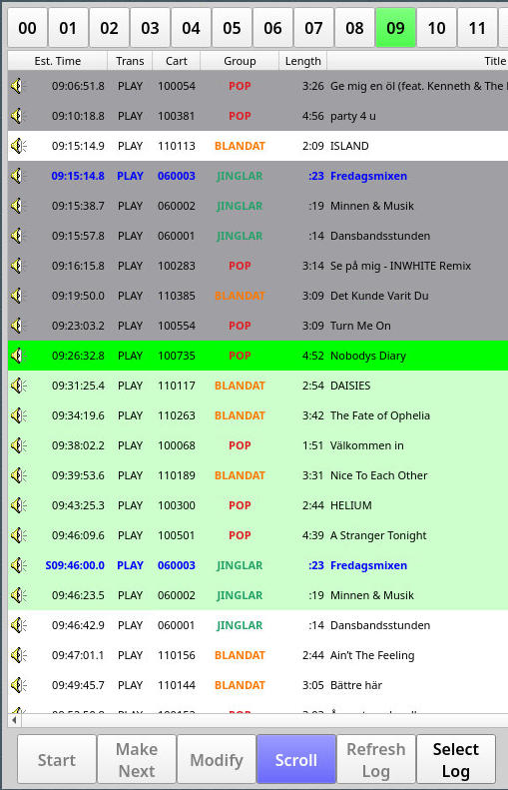508x790 pixels.
Task: Switch to hour 05
Action: pyautogui.click(x=232, y=28)
